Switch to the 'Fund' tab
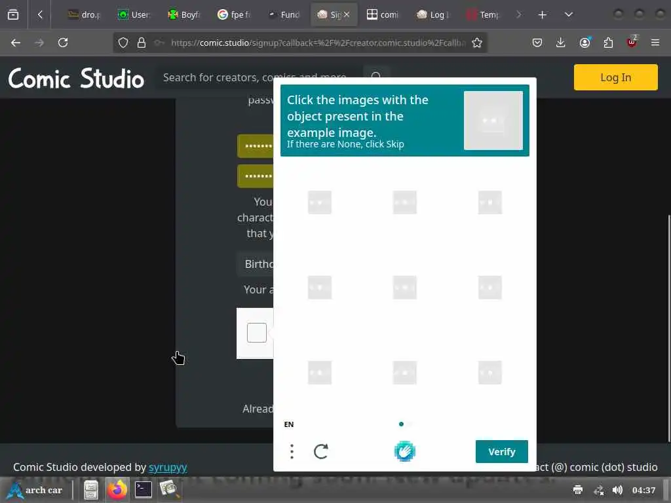 pyautogui.click(x=284, y=14)
